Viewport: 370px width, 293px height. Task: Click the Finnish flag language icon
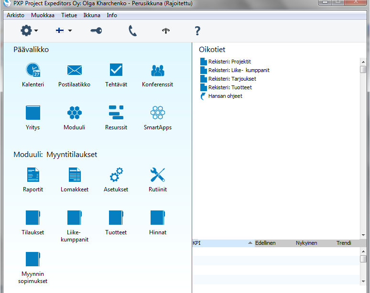(60, 31)
